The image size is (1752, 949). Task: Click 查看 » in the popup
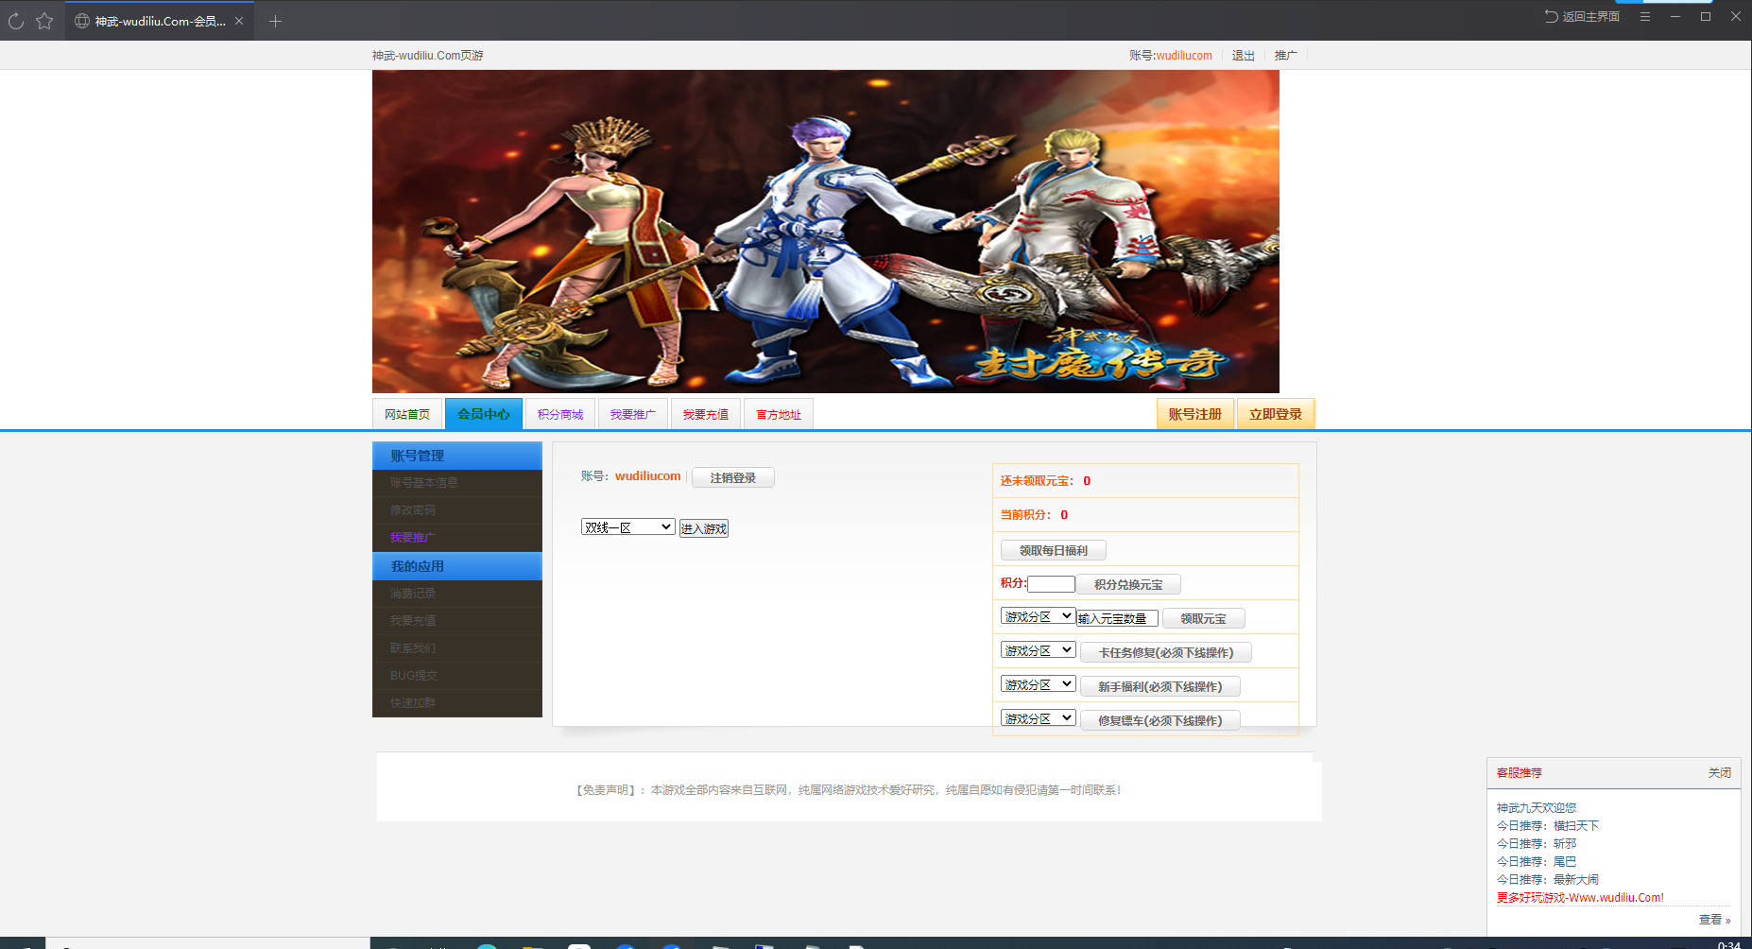pos(1714,920)
